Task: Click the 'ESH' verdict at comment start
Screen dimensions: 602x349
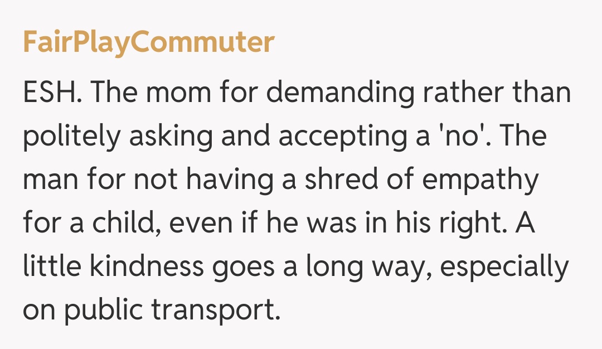Action: click(x=52, y=92)
